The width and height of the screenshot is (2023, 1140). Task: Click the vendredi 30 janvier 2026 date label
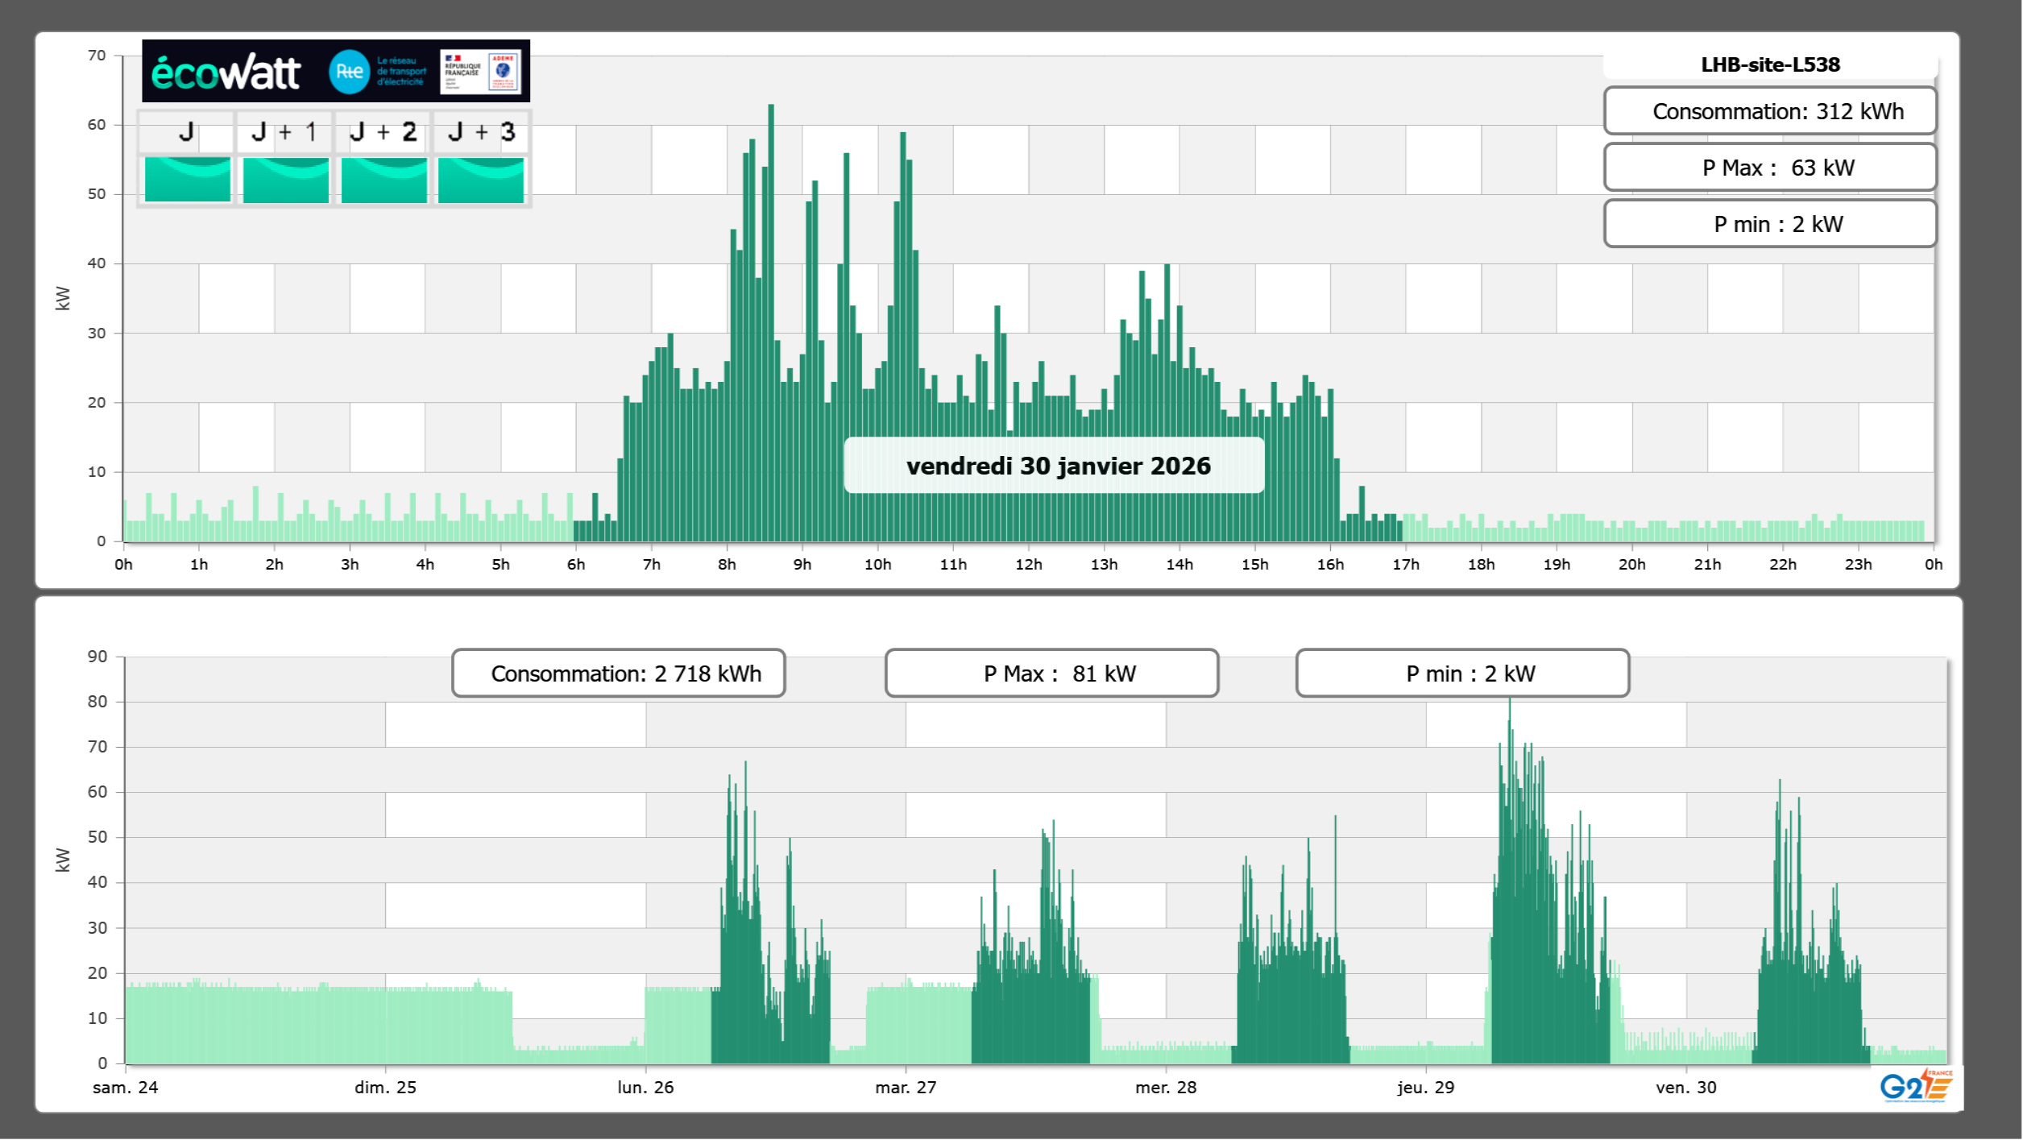point(1057,466)
